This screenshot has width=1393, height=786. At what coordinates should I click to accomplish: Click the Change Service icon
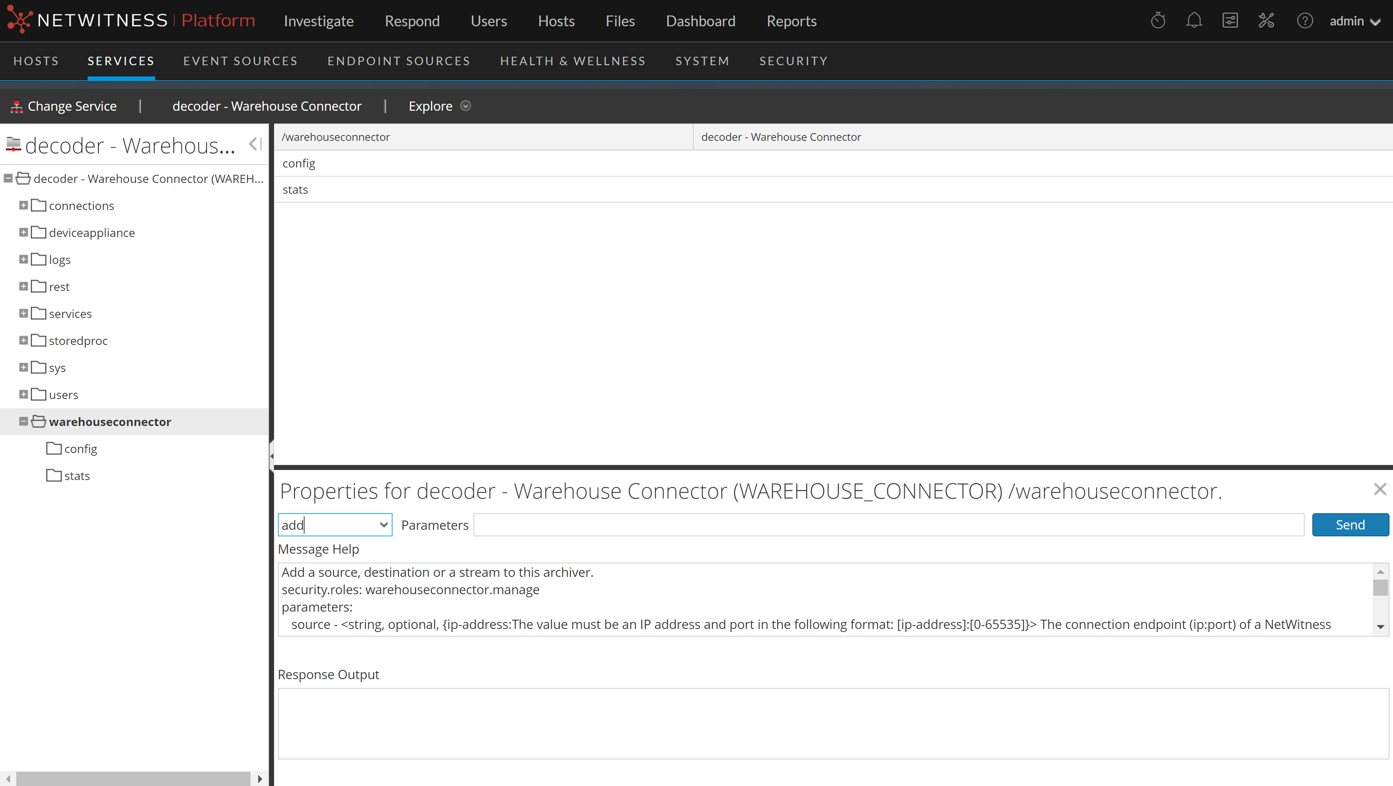click(17, 106)
